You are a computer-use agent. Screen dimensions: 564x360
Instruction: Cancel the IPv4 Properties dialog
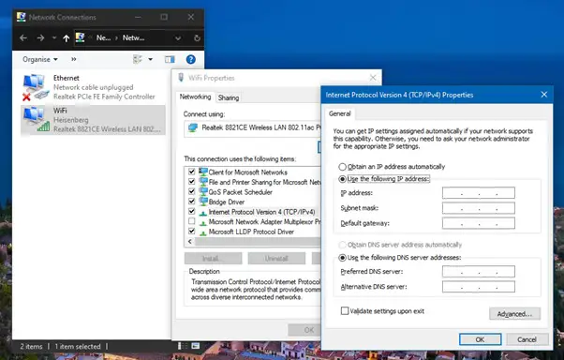coord(527,339)
